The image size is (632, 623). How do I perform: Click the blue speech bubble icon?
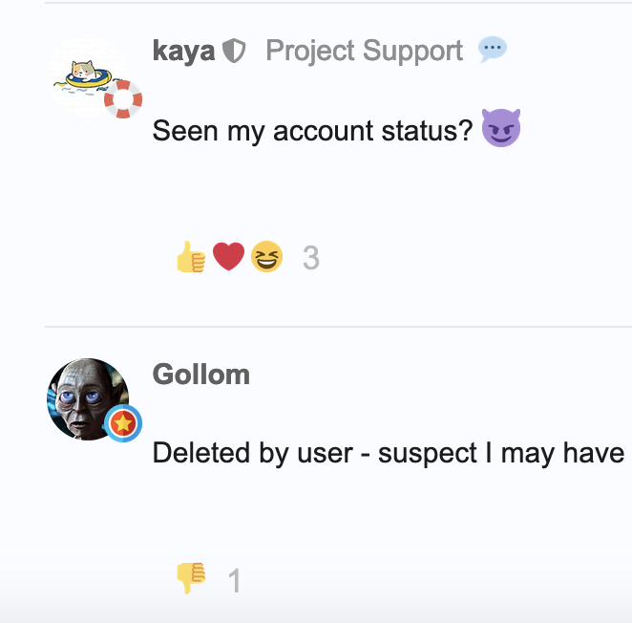point(493,50)
